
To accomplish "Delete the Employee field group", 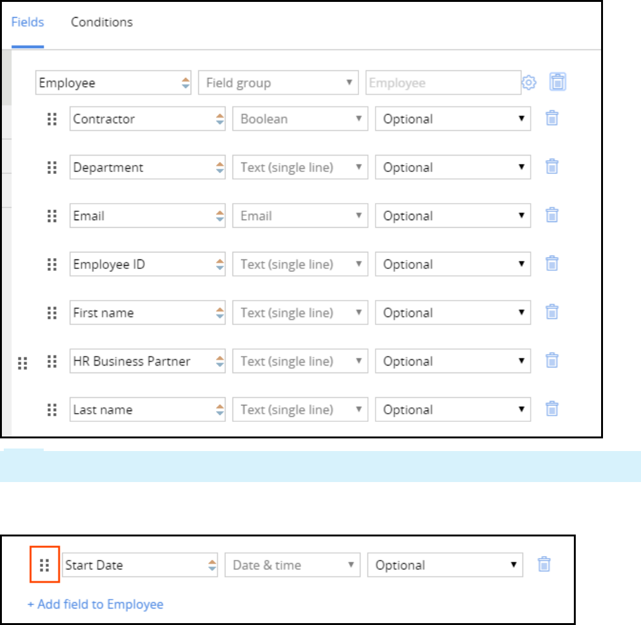I will click(x=557, y=82).
